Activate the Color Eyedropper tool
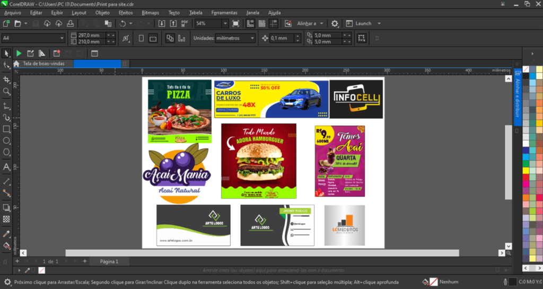 (x=7, y=233)
